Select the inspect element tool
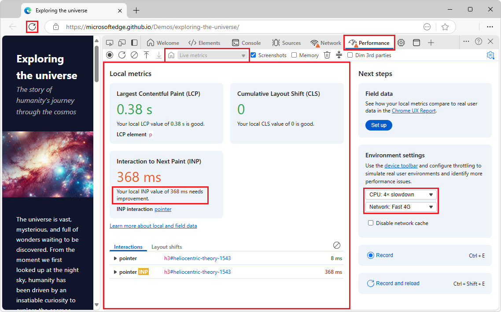The height and width of the screenshot is (312, 501). (110, 42)
